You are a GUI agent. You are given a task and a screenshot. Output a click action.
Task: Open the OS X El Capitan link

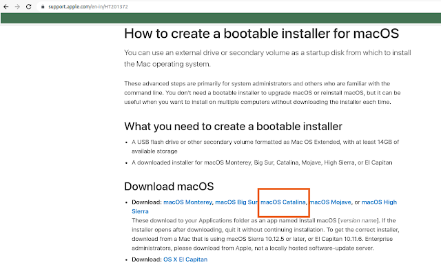(x=185, y=259)
